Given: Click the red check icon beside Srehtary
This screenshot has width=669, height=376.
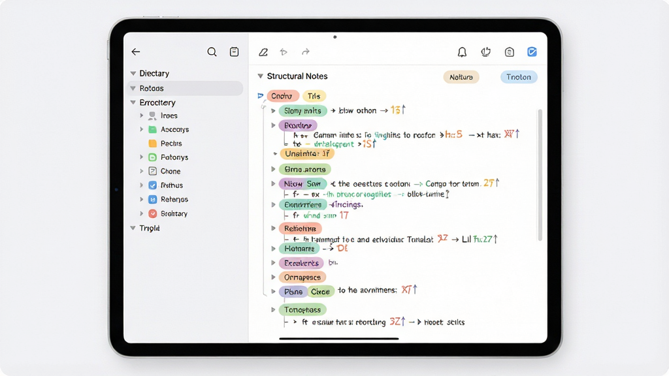Looking at the screenshot, I should pos(152,213).
